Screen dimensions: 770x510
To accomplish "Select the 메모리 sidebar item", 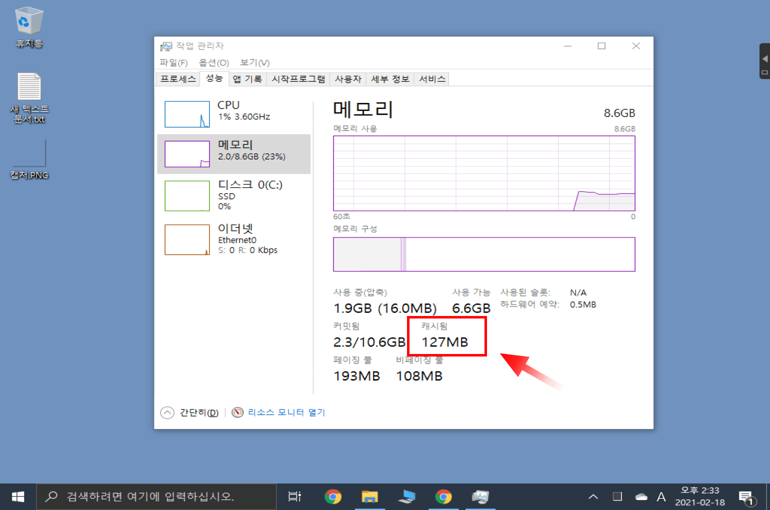I will pos(234,154).
